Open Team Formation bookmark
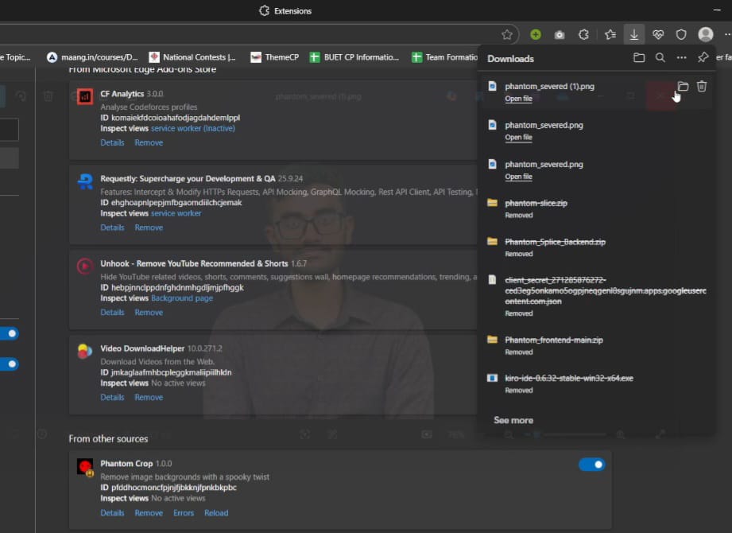Image resolution: width=732 pixels, height=533 pixels. [x=444, y=57]
